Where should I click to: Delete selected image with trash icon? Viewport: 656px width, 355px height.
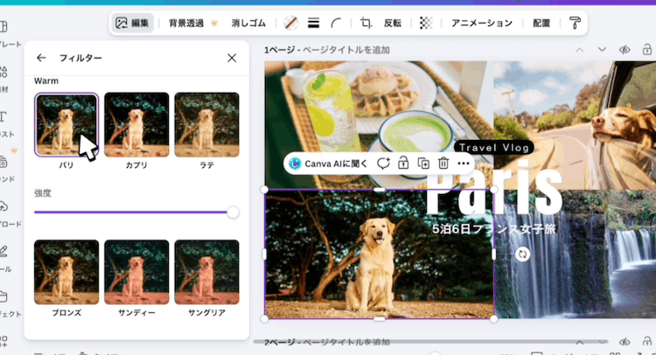(x=443, y=164)
